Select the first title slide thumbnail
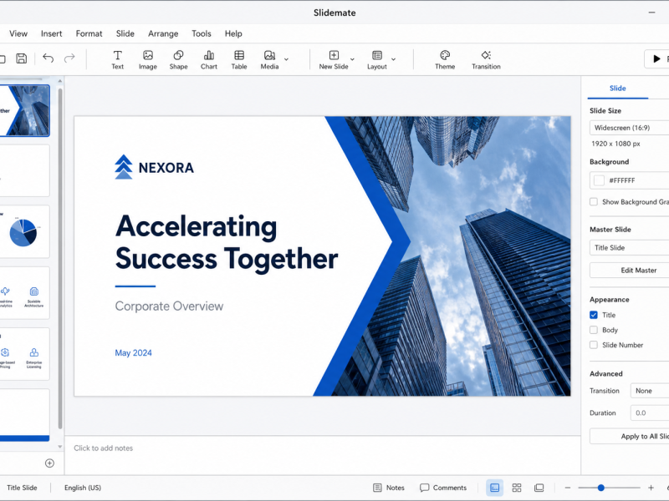The image size is (669, 501). tap(25, 111)
